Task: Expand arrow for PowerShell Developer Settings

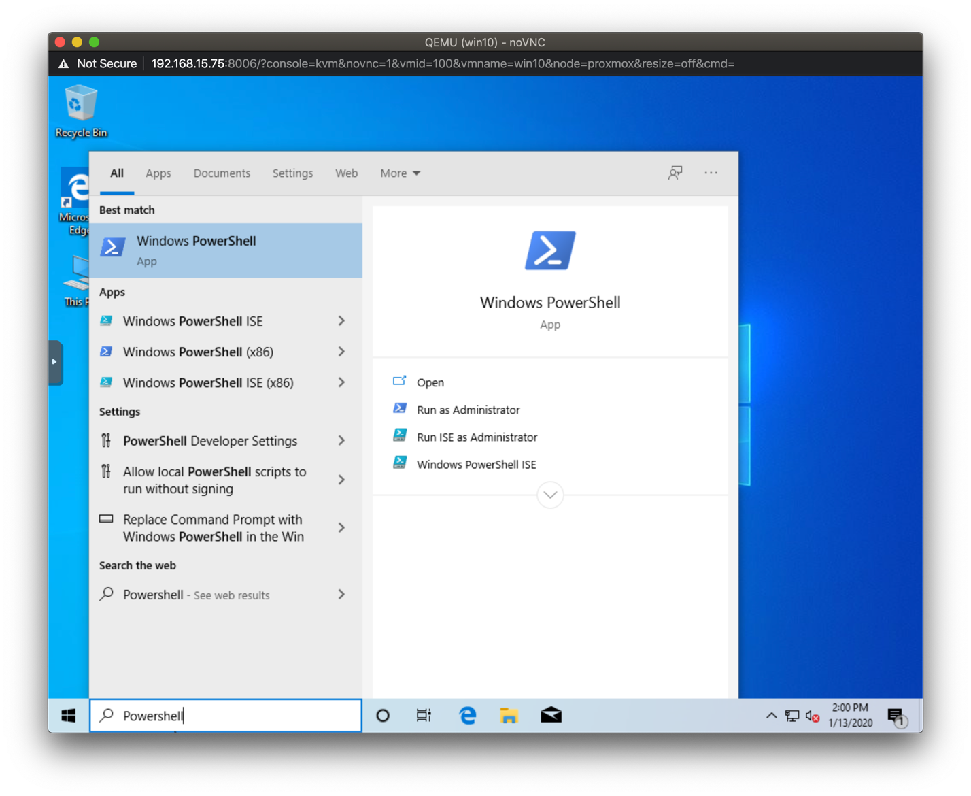Action: coord(342,441)
